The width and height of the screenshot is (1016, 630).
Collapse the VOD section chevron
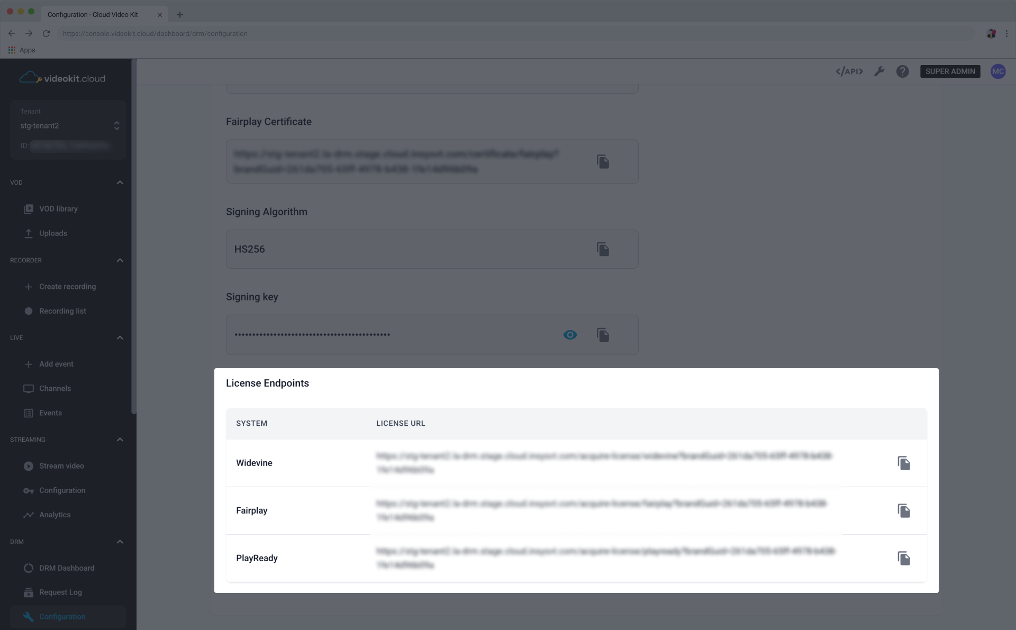coord(120,182)
